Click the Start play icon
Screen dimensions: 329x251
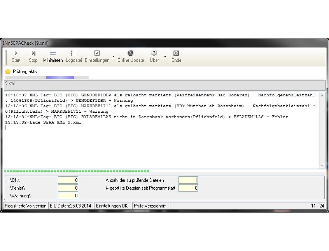coord(16,53)
